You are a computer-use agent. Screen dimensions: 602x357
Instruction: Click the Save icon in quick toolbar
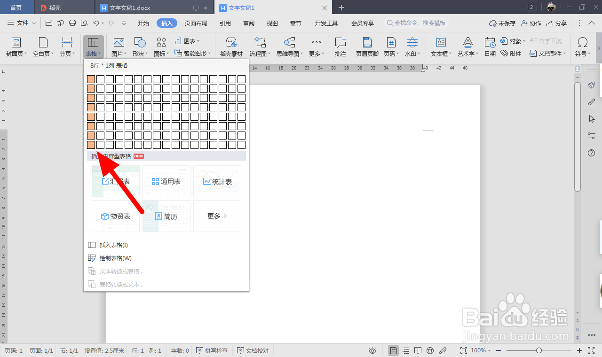(x=49, y=23)
